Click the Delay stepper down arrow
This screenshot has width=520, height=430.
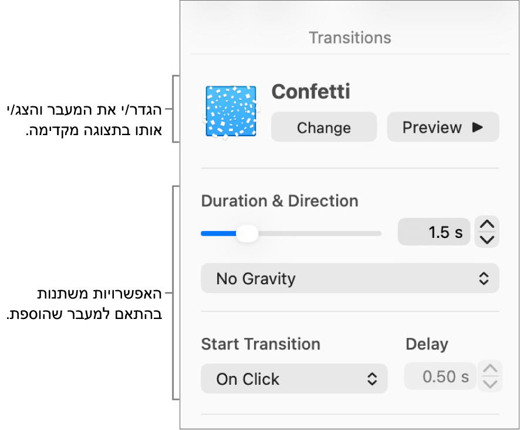click(490, 384)
